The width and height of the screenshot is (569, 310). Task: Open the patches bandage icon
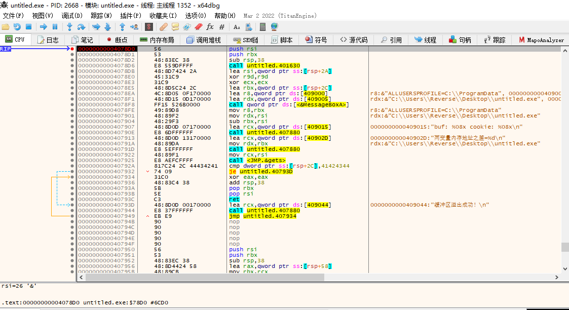(163, 27)
